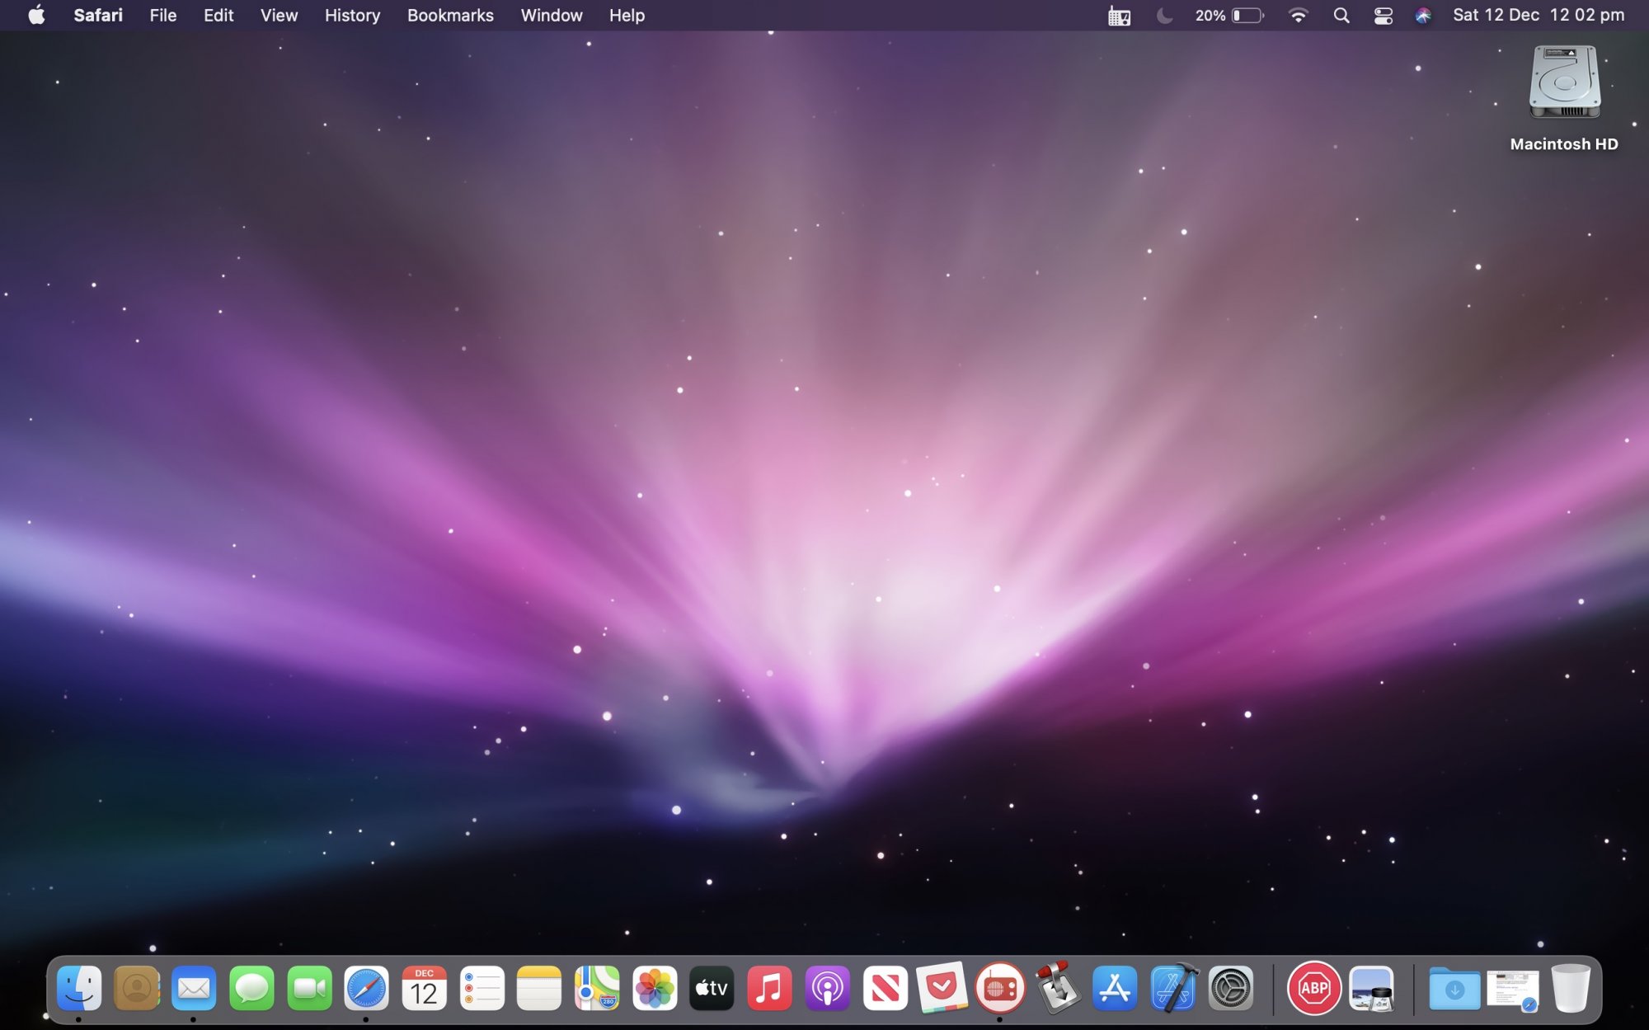Open Control Centre toggles icon

point(1384,16)
